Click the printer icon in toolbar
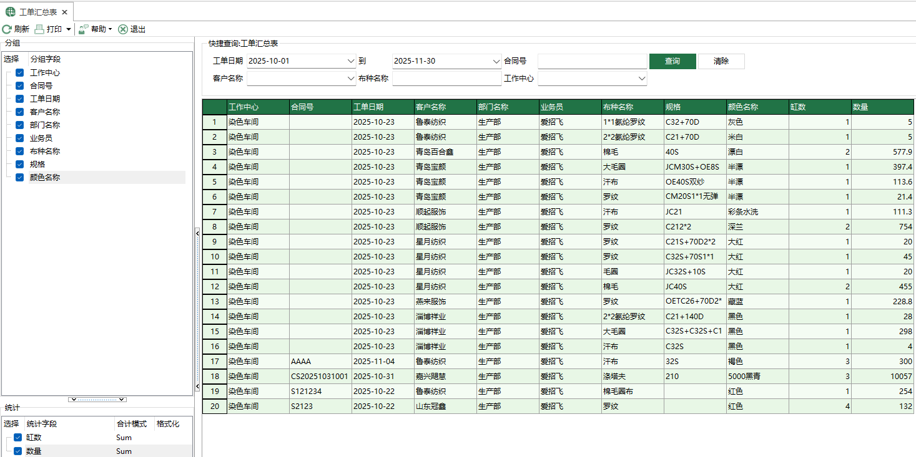The height and width of the screenshot is (457, 916). pyautogui.click(x=39, y=29)
